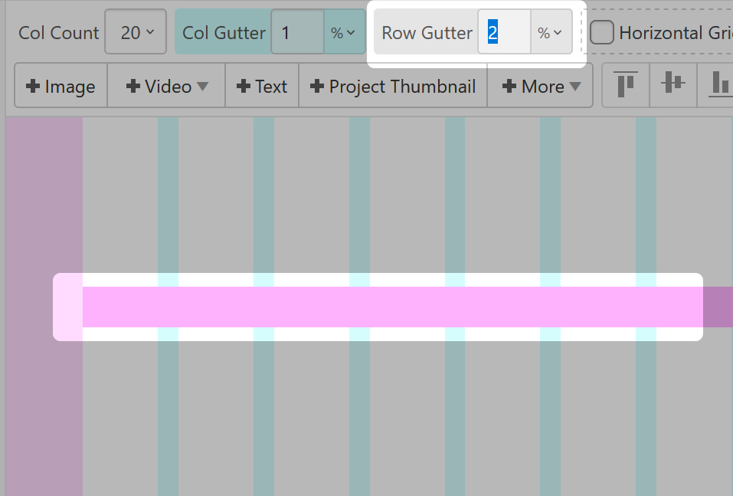
Task: Click the Col Gutter value field
Action: (298, 33)
